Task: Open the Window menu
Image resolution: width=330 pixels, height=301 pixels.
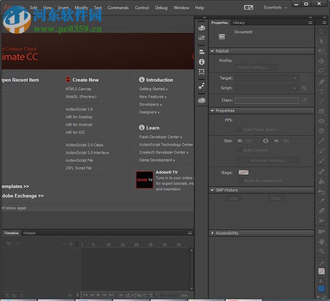Action: (181, 8)
